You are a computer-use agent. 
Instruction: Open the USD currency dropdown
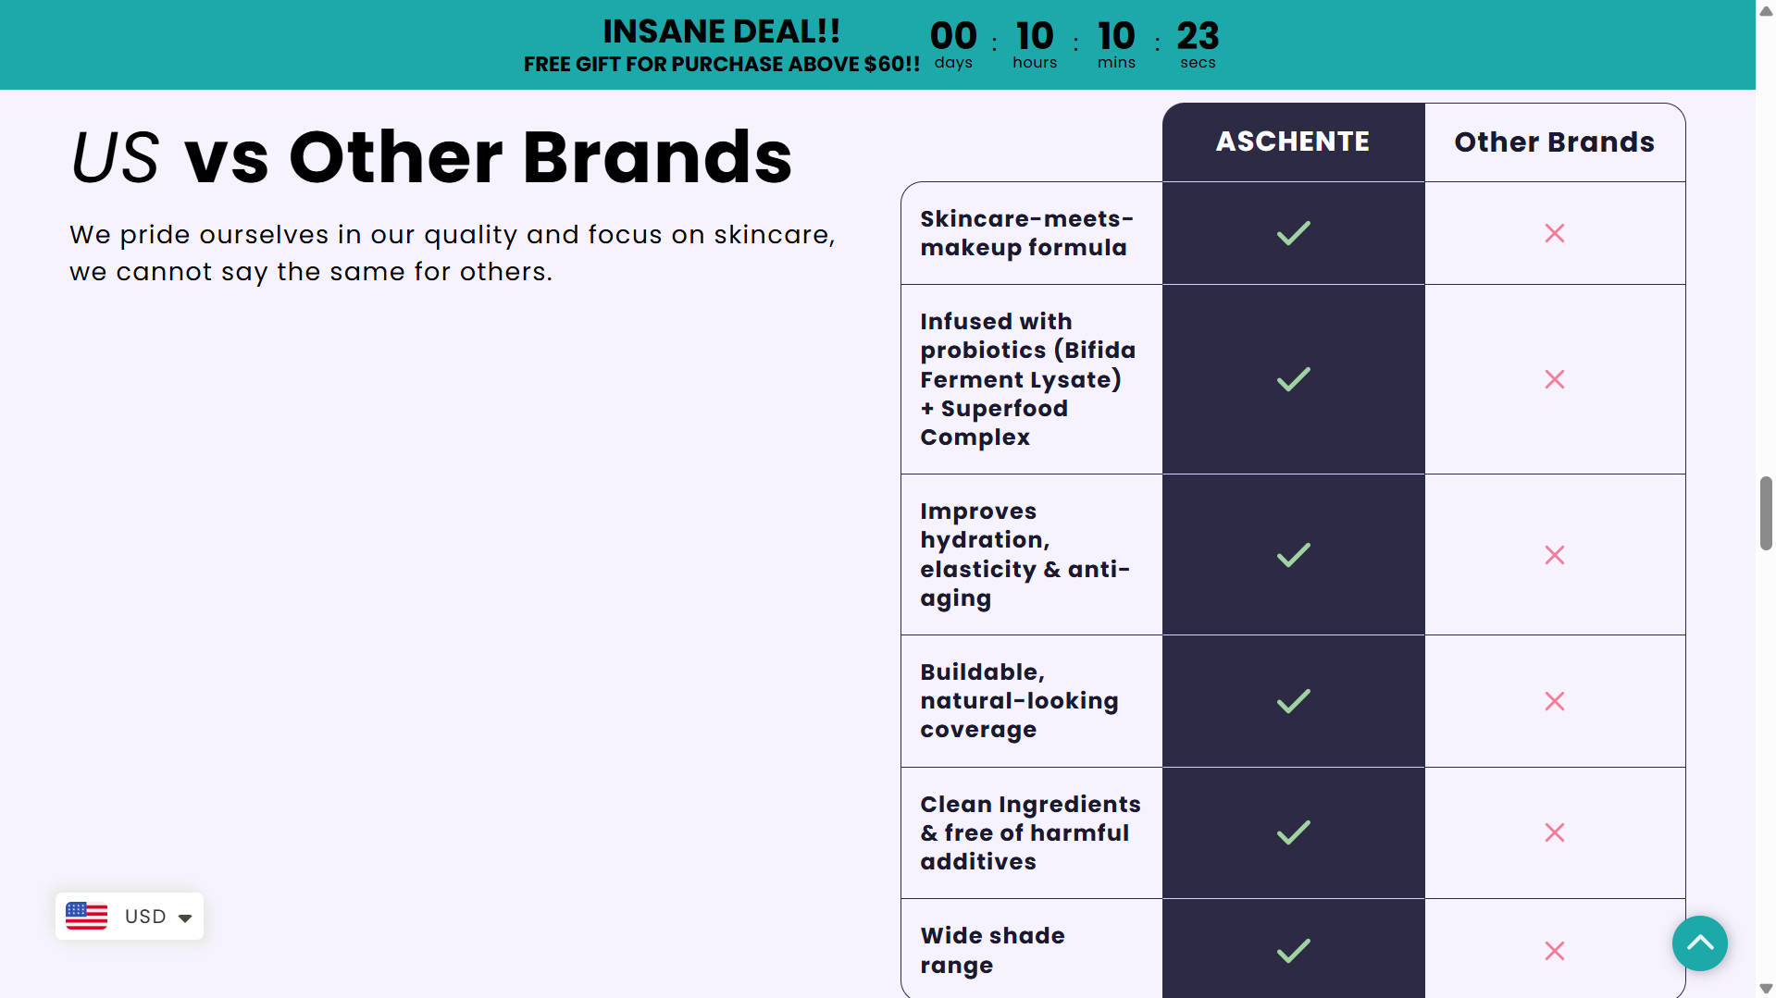click(145, 917)
